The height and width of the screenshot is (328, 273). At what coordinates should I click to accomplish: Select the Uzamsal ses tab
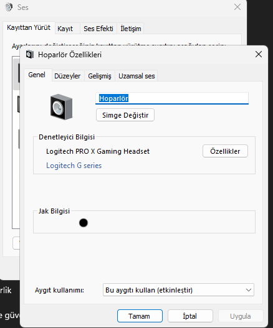[x=136, y=76]
